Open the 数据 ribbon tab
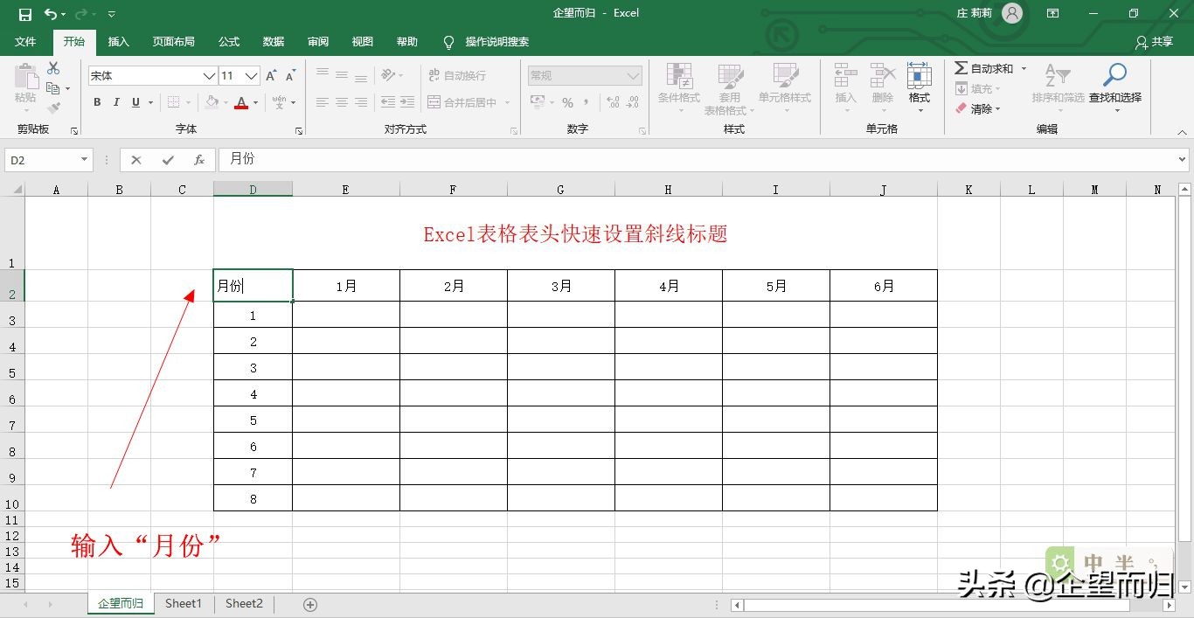 273,41
